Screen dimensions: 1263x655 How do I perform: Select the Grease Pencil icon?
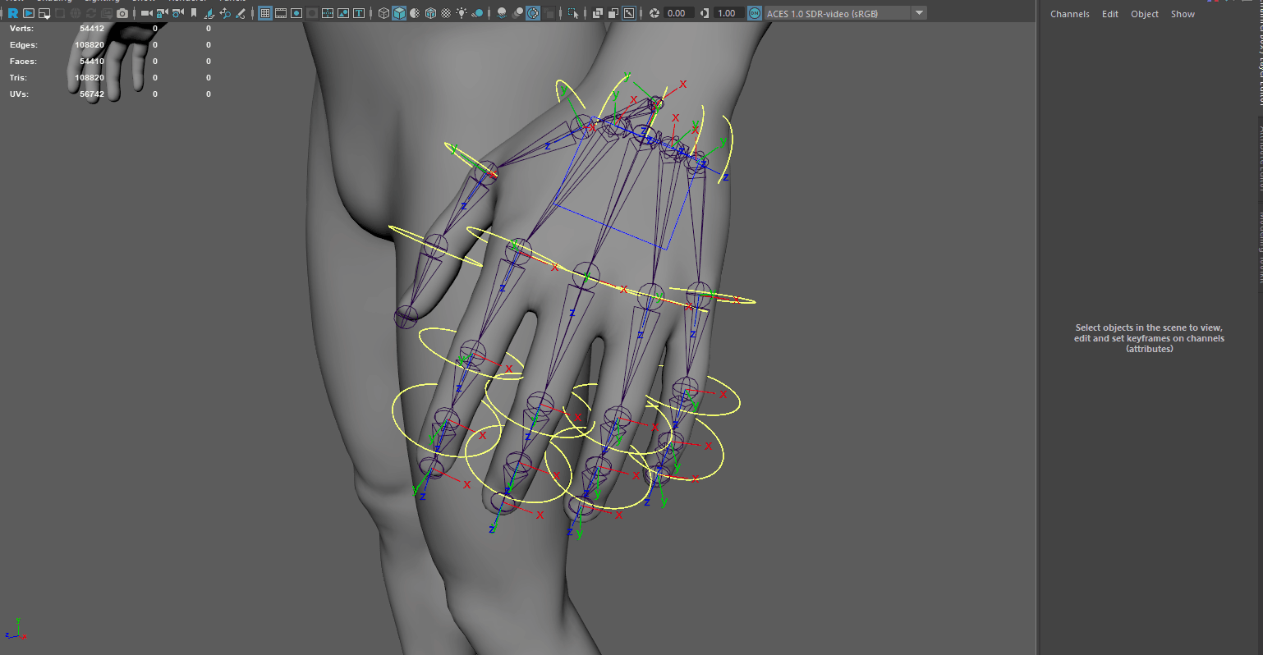[x=241, y=13]
